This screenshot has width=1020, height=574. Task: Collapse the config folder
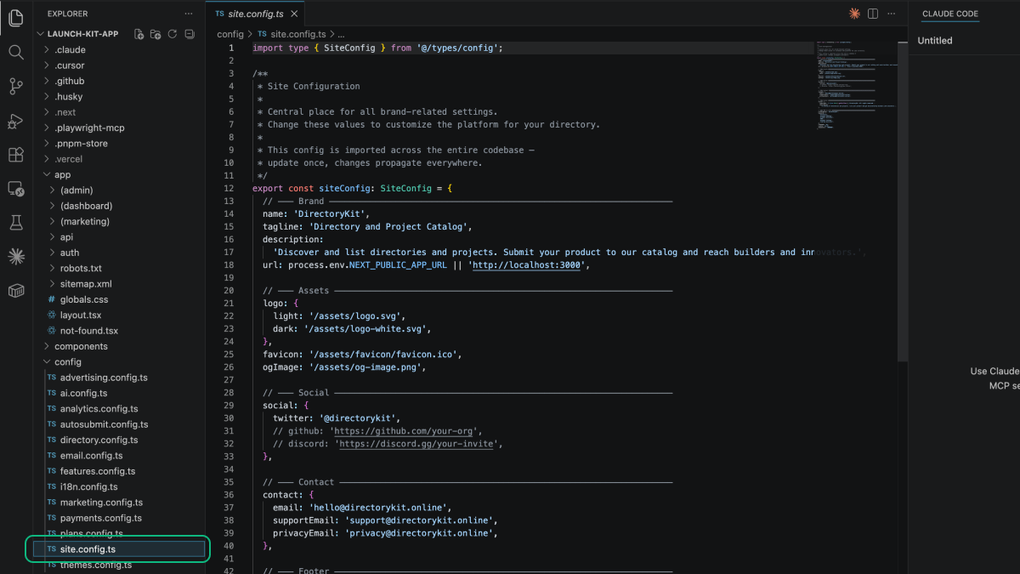pos(67,361)
